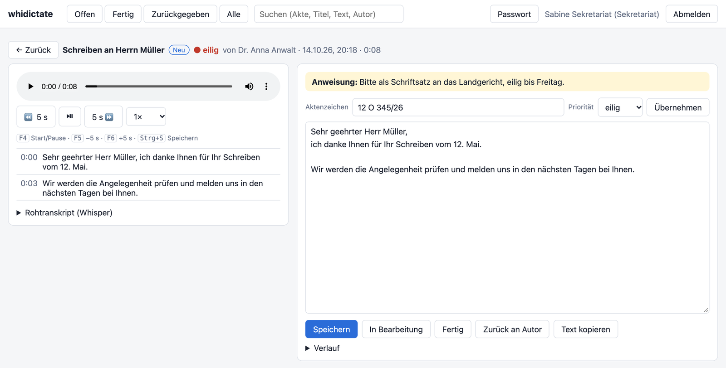Jump to transcript segment at 0:03
Viewport: 726px width, 368px height.
coord(148,188)
